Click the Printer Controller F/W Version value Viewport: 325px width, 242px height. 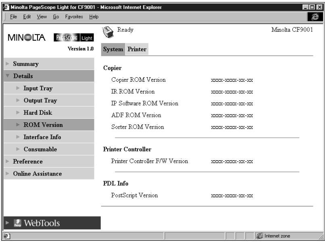[232, 161]
